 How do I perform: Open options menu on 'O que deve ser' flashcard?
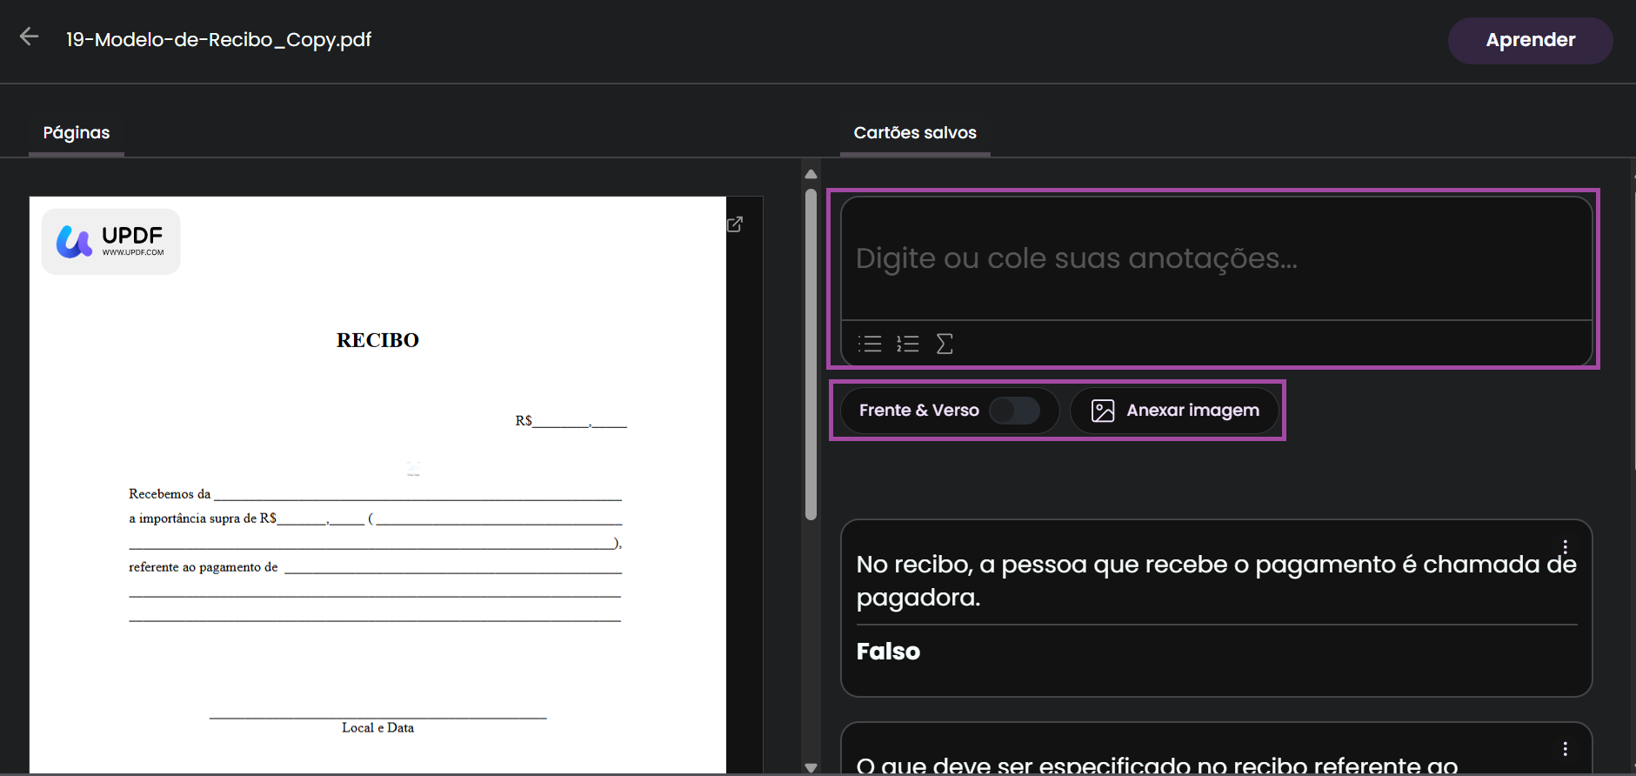click(1565, 749)
